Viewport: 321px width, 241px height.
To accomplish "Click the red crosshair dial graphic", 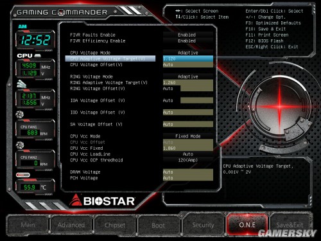I will tap(279, 107).
